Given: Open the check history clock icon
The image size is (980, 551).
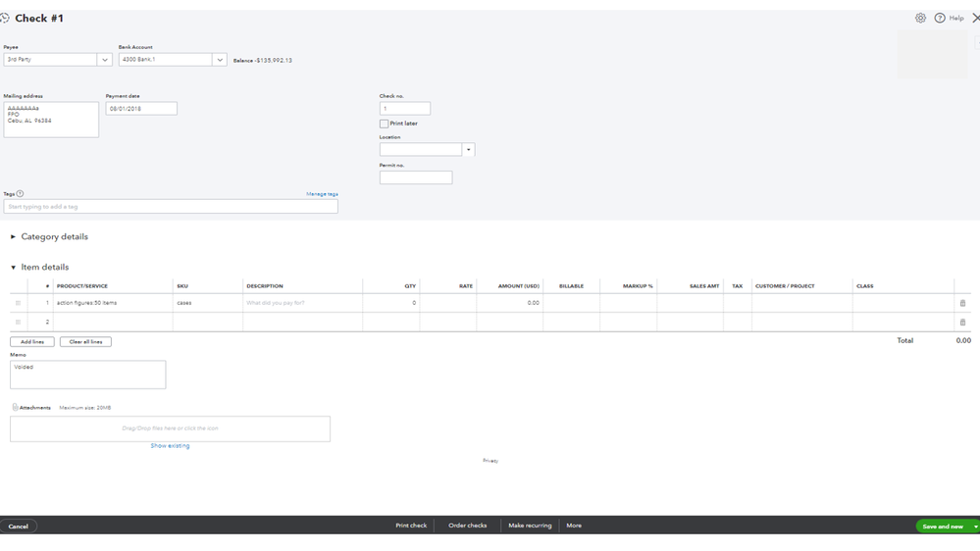Looking at the screenshot, I should click(4, 18).
